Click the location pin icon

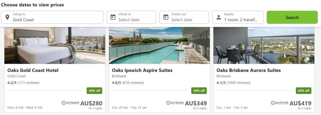pyautogui.click(x=8, y=17)
